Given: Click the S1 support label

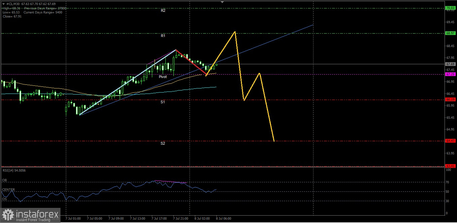Looking at the screenshot, I should click(163, 102).
